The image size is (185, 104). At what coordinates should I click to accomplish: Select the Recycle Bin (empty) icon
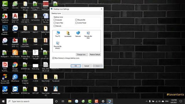tap(58, 45)
